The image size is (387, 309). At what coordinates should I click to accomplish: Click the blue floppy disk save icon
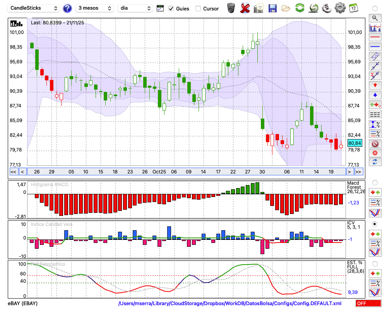click(x=272, y=8)
